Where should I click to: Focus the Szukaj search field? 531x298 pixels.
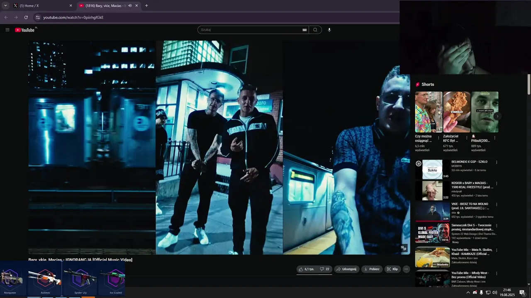(251, 30)
